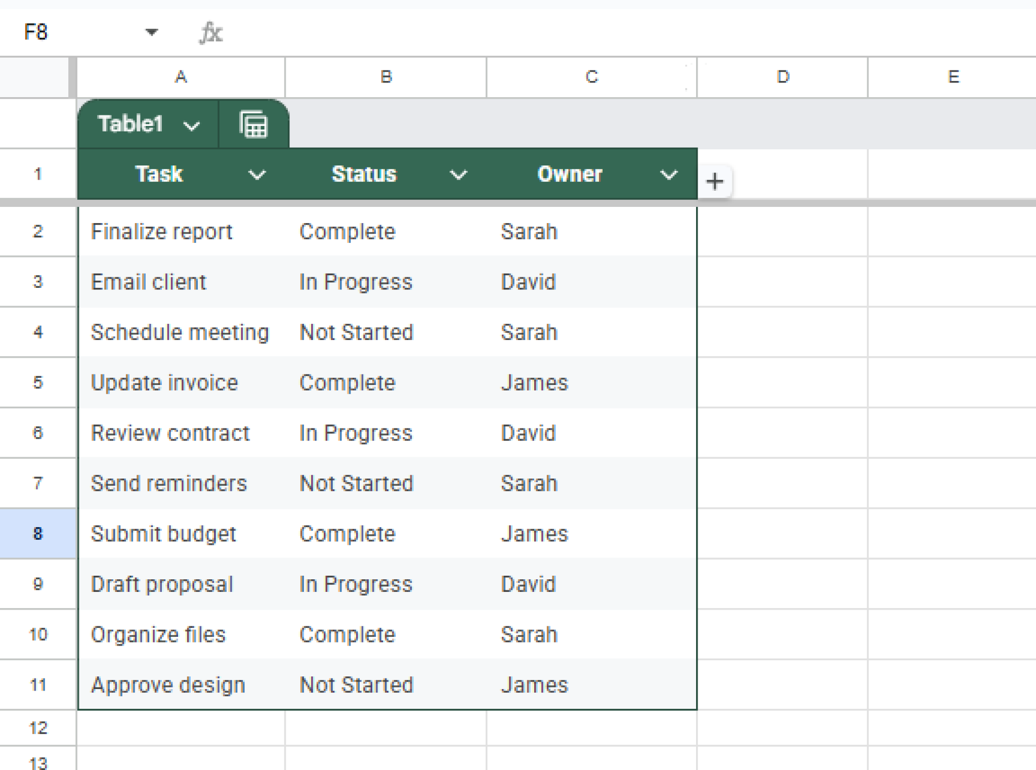This screenshot has width=1036, height=770.
Task: Click column header D
Action: click(x=783, y=76)
